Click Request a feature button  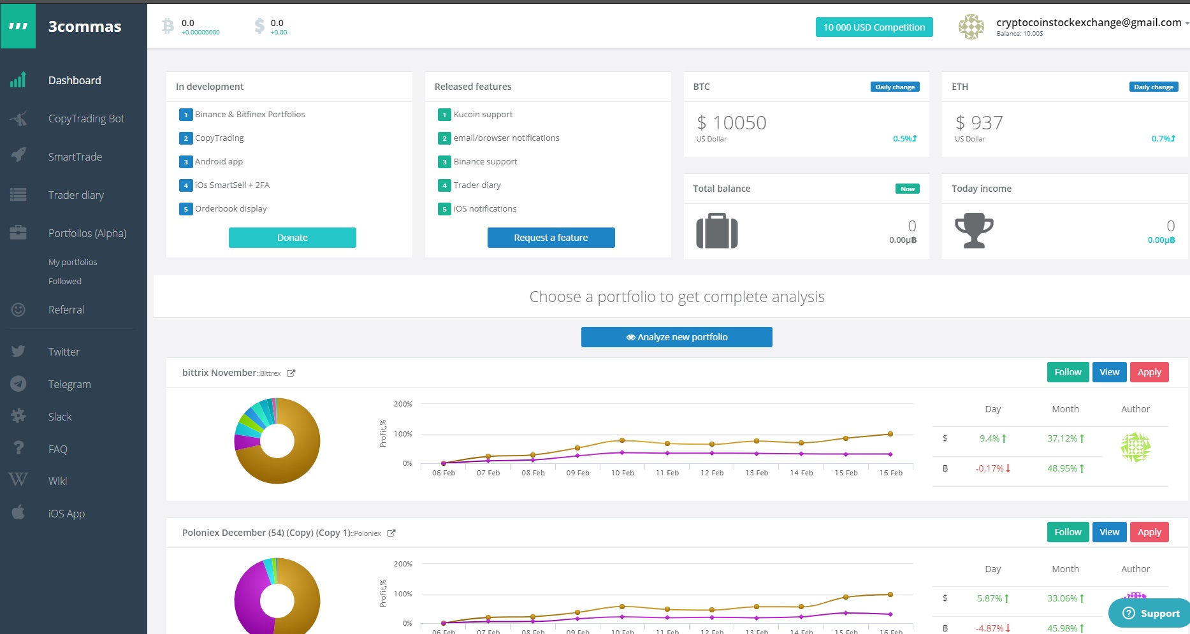551,238
